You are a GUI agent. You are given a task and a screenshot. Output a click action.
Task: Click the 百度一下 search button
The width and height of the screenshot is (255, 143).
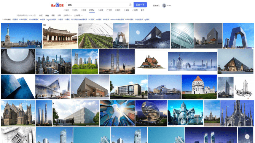[x=140, y=5]
